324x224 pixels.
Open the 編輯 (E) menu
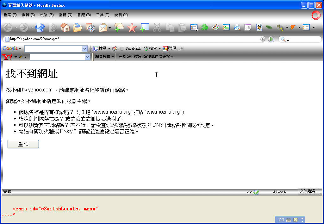tap(28, 15)
